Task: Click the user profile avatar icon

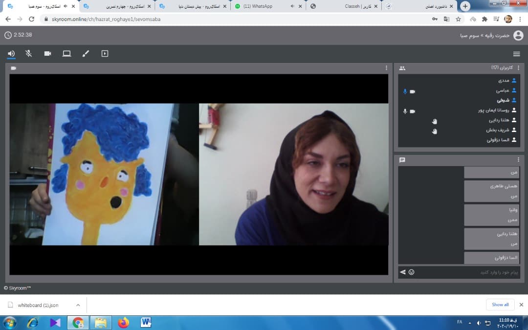Action: click(518, 35)
